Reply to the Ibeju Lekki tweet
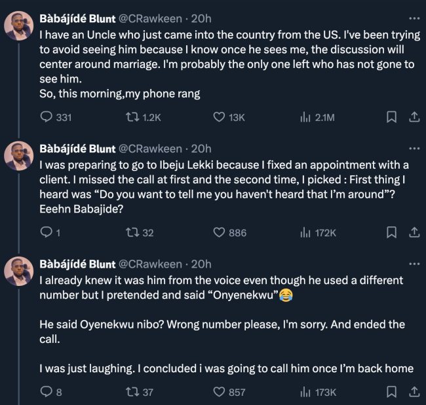The image size is (426, 405). (x=47, y=232)
